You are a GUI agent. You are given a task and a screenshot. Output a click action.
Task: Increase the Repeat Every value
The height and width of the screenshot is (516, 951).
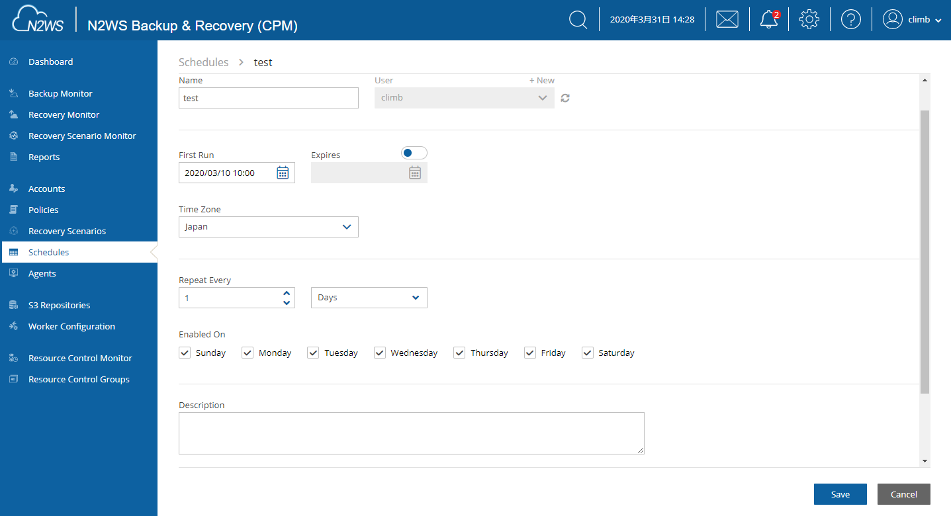pos(287,293)
